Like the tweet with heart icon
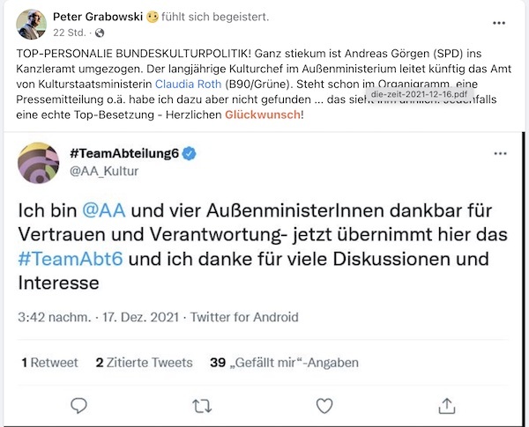This screenshot has width=529, height=427. 324,405
